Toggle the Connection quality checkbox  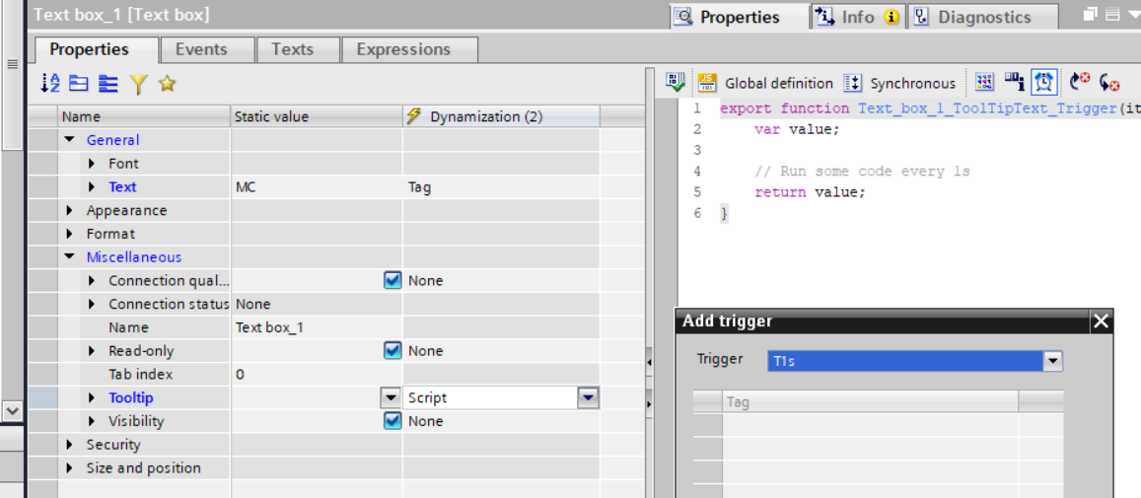(x=392, y=280)
